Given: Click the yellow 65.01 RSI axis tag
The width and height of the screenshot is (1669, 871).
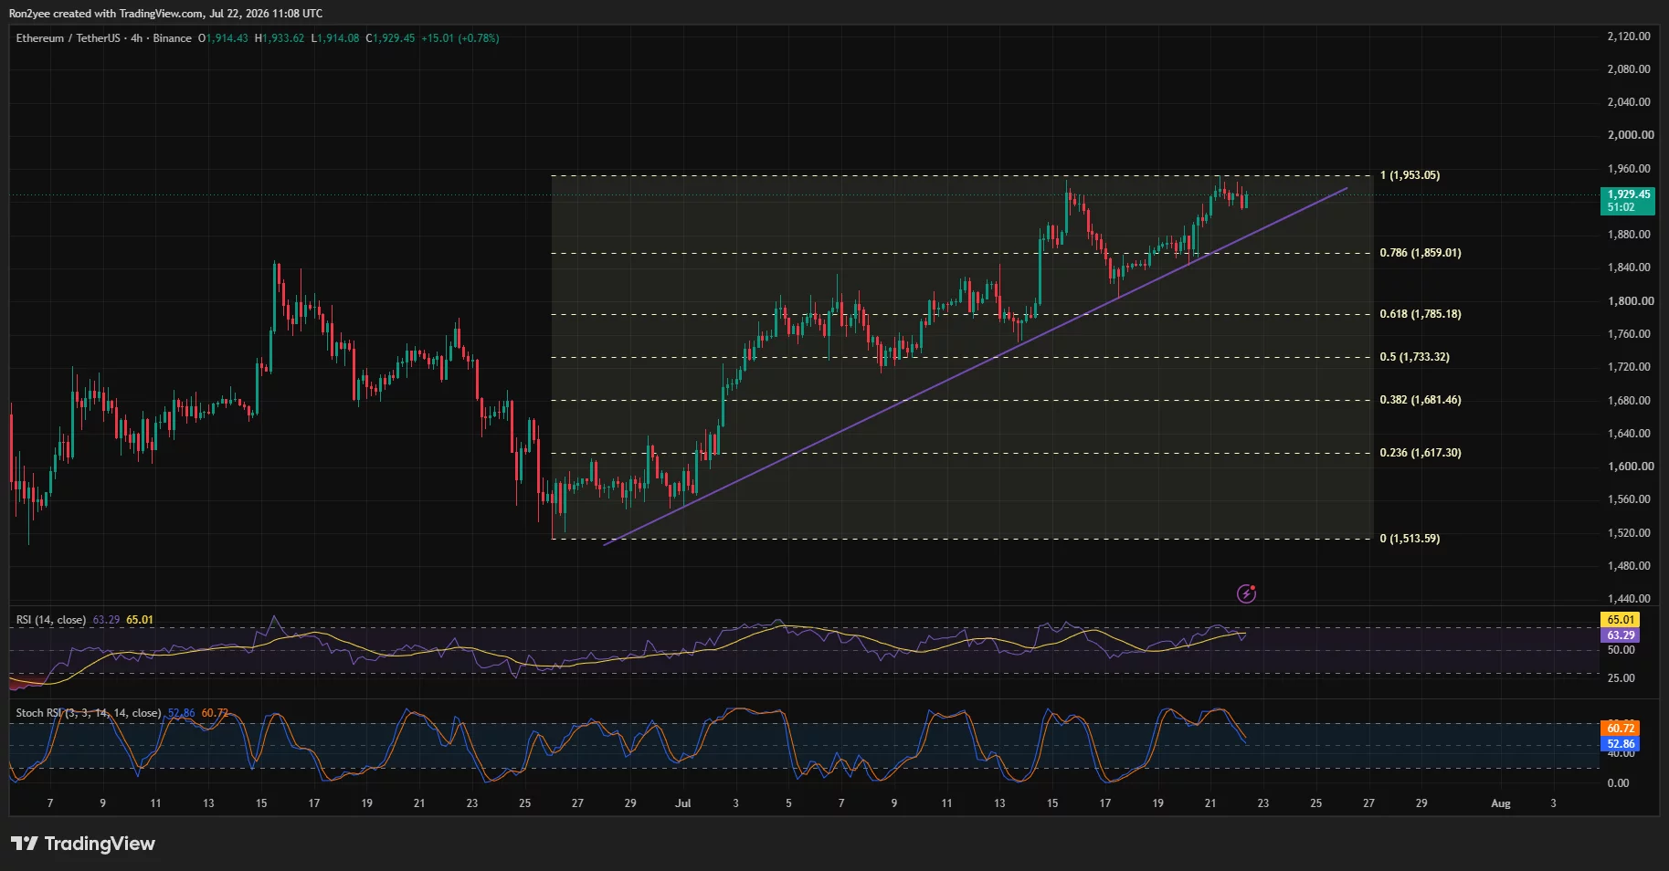Looking at the screenshot, I should [1621, 620].
